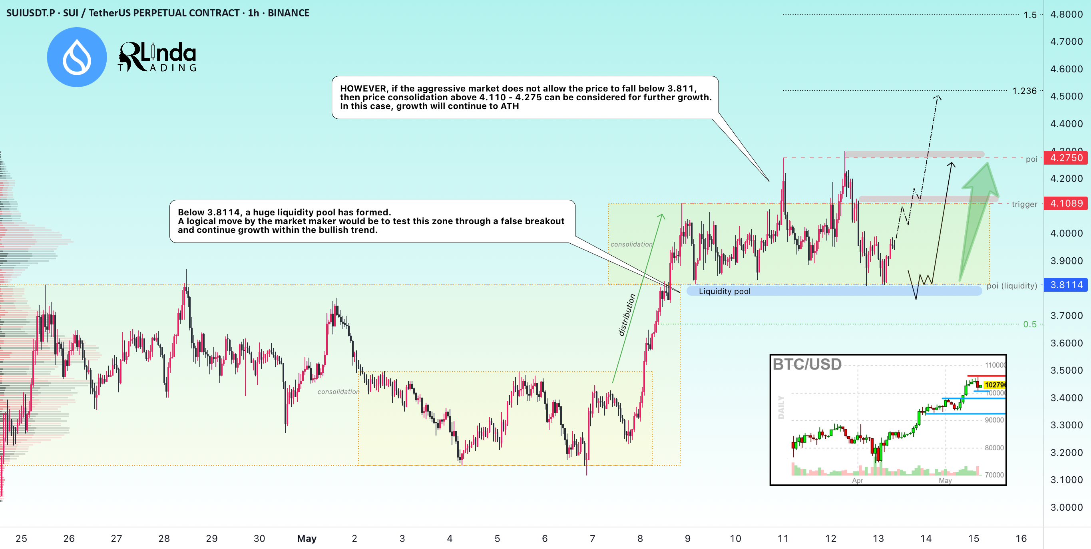Click the 'Below 3.8114' annotation text box
This screenshot has height=549, width=1091.
point(372,221)
